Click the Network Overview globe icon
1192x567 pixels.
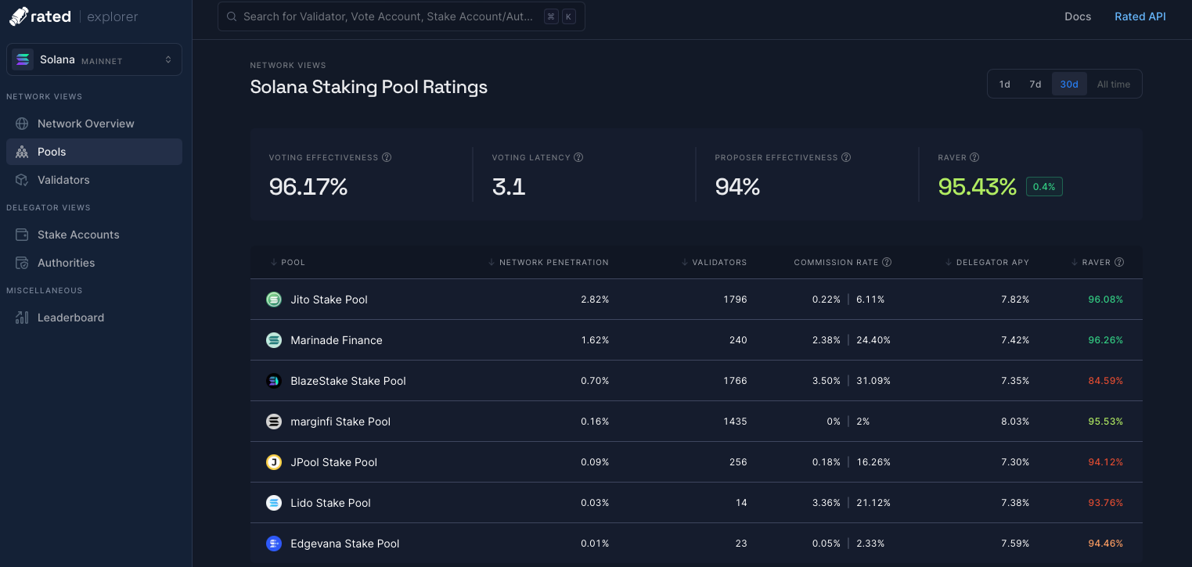click(22, 124)
